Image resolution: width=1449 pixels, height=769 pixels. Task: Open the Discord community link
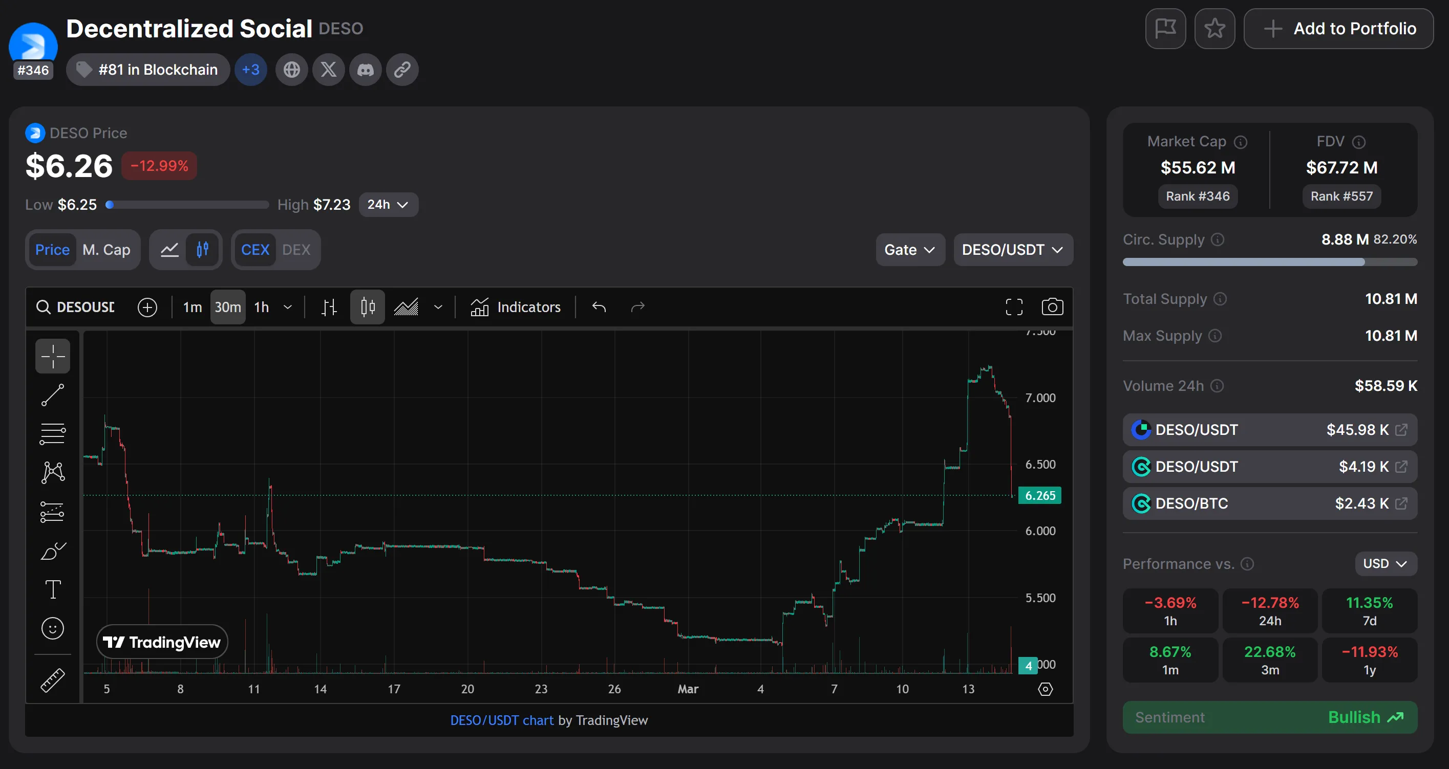366,70
